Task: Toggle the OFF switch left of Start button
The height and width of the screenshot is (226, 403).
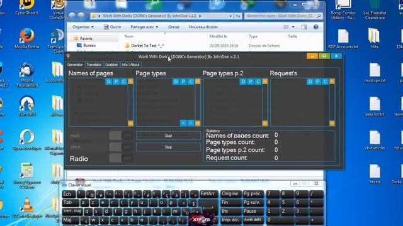Action: (121, 136)
